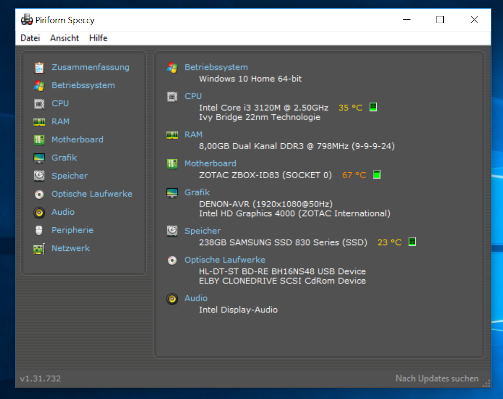503x399 pixels.
Task: Click the Motherboard heading link in summary
Action: tap(210, 163)
